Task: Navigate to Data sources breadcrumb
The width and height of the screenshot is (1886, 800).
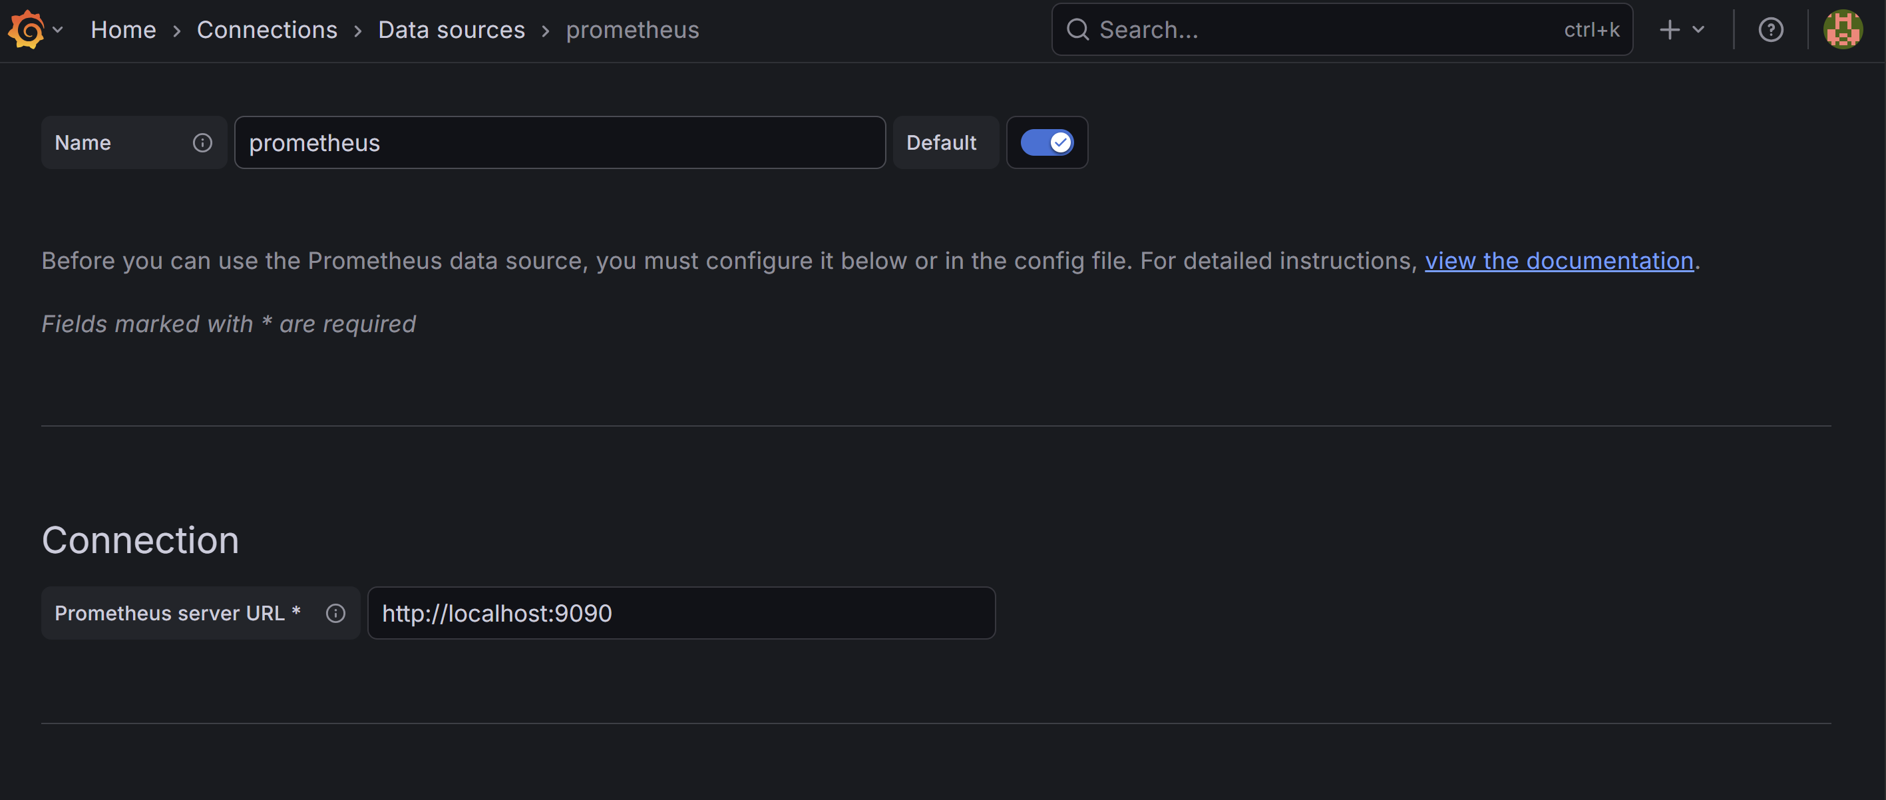Action: tap(451, 30)
